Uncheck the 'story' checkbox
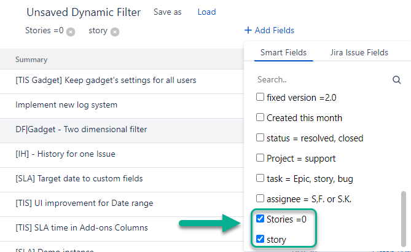Screen dimensions: 411x252 pos(260,239)
